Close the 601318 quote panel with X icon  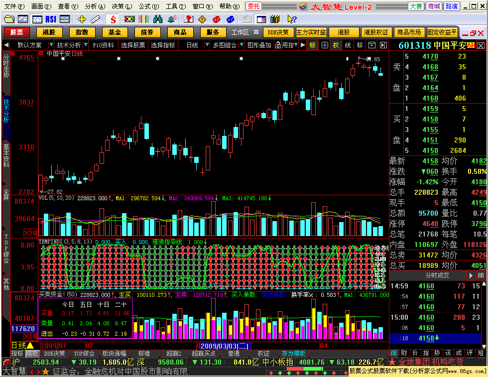click(481, 46)
